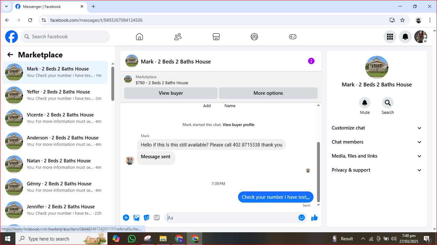Viewport: 437px width, 245px height.
Task: Open the Jennifer conversation
Action: (55, 210)
